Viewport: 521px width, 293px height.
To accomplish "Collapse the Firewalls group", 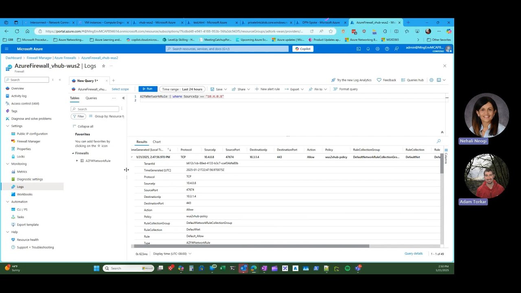I will 73,153.
